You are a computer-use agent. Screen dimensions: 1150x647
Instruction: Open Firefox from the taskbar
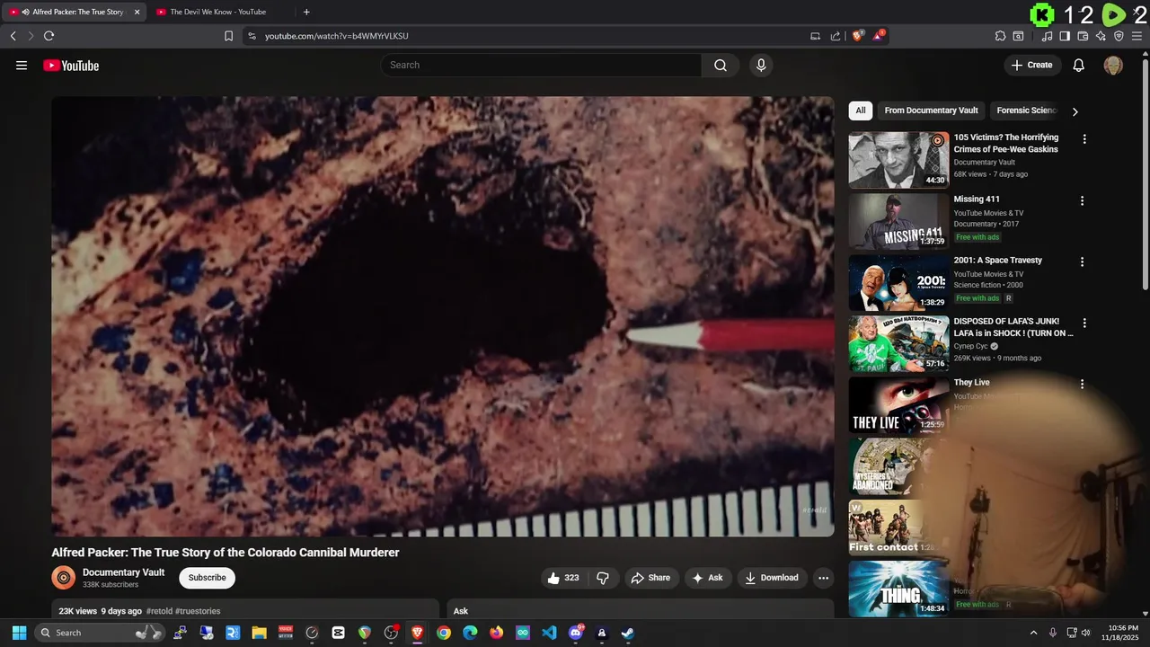pos(497,633)
